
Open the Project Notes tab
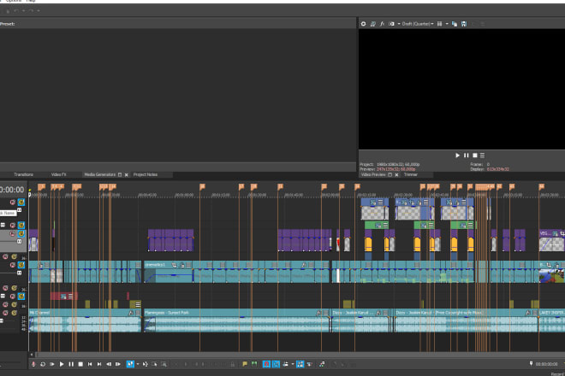(x=146, y=173)
